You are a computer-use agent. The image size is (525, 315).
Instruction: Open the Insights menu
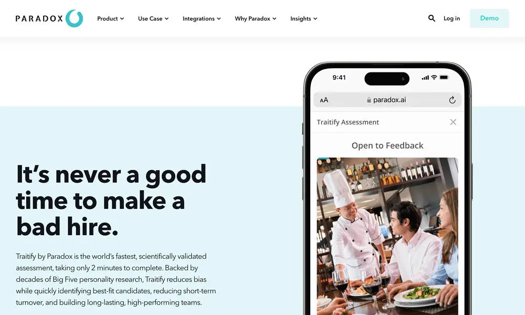303,19
